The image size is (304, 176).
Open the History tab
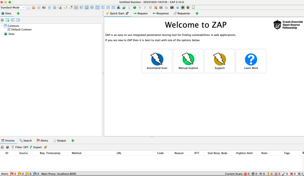point(8,140)
